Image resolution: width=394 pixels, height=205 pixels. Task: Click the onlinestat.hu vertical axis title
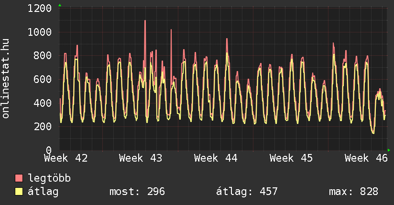point(6,79)
